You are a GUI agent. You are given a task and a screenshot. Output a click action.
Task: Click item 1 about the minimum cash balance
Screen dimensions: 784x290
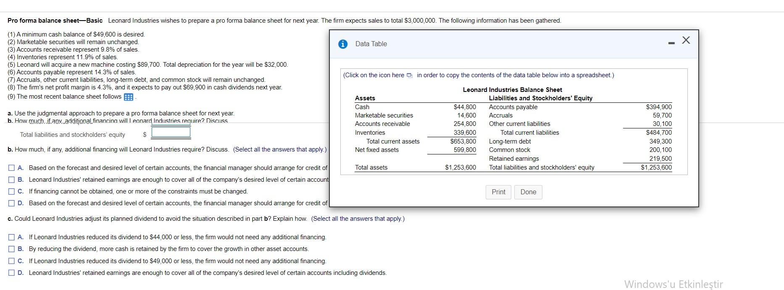coord(76,34)
